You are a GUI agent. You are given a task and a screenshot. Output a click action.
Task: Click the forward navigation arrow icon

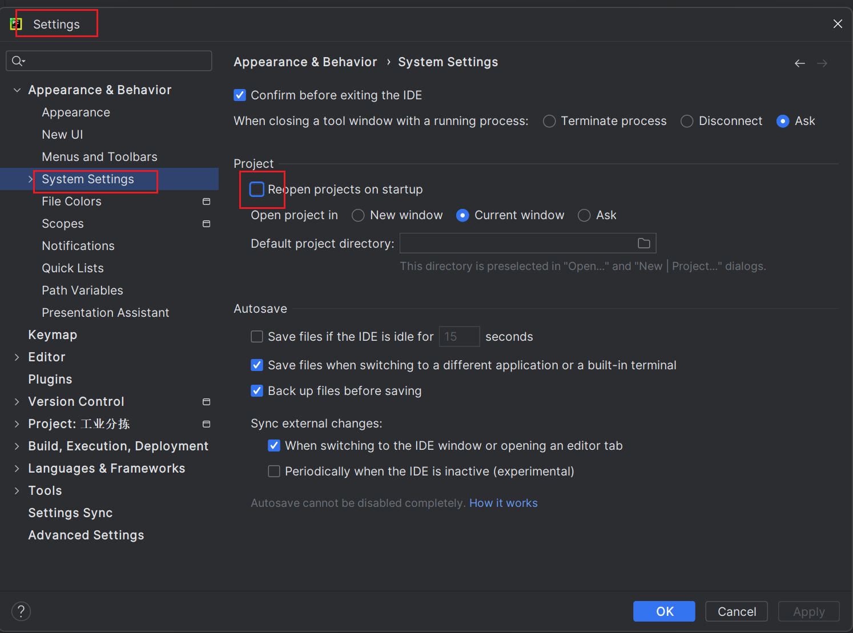pos(822,63)
